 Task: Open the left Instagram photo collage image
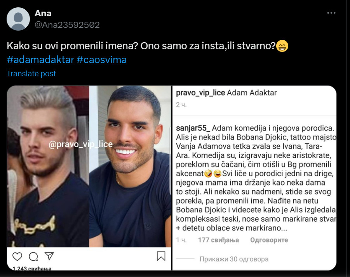(89, 178)
